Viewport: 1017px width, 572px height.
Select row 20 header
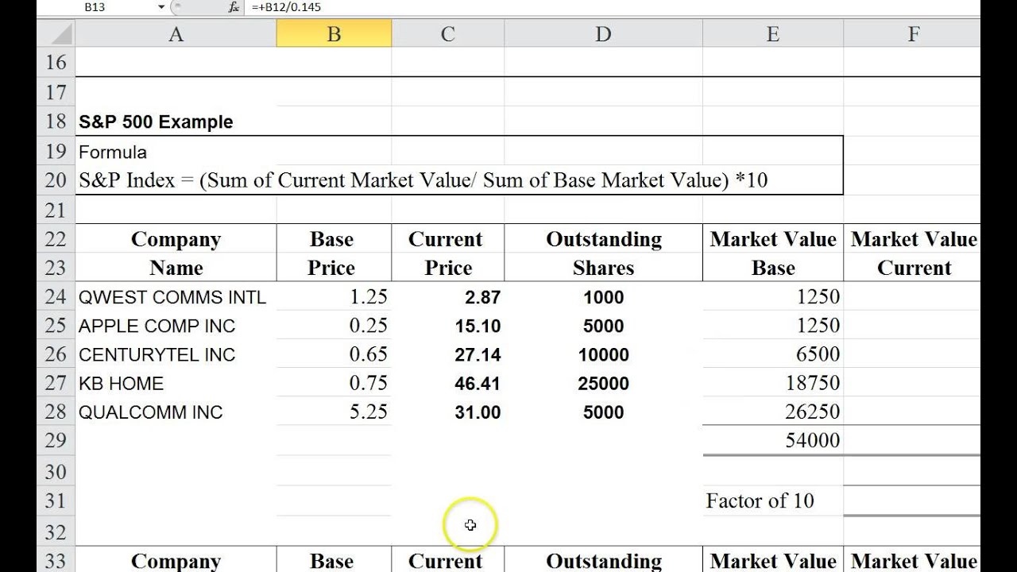[x=56, y=180]
